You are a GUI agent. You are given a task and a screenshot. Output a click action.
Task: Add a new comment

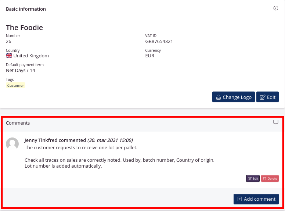[x=256, y=199]
